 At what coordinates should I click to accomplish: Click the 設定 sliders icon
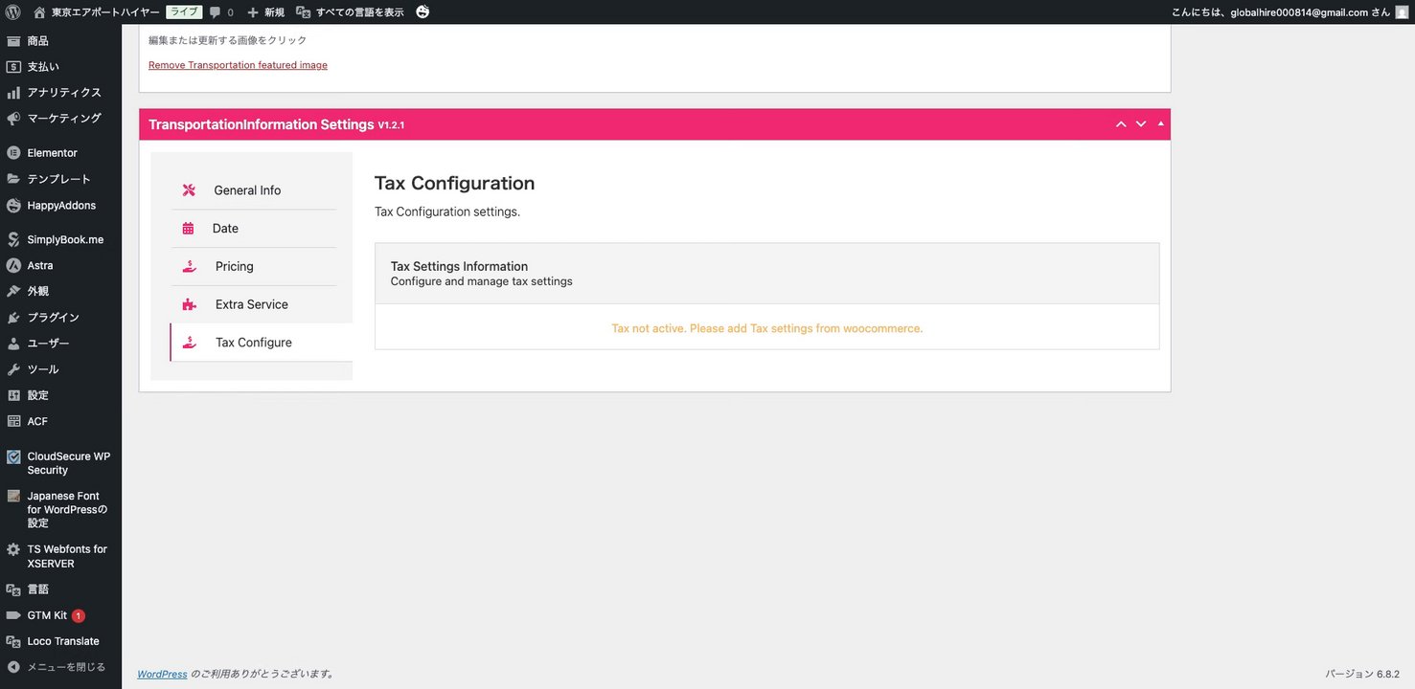click(13, 395)
